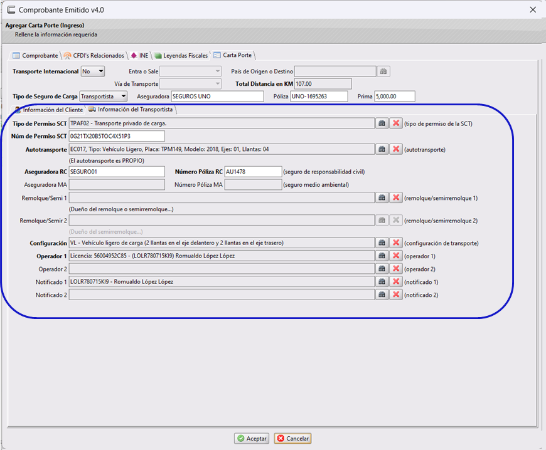546x450 pixels.
Task: Clear the Notificado 2 field
Action: [x=395, y=295]
